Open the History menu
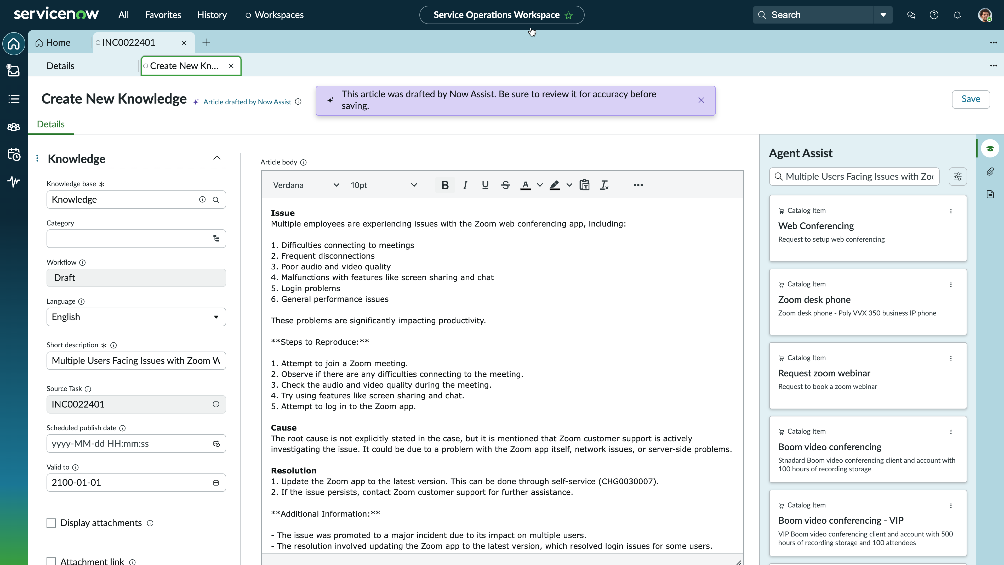Viewport: 1004px width, 565px height. [x=212, y=15]
